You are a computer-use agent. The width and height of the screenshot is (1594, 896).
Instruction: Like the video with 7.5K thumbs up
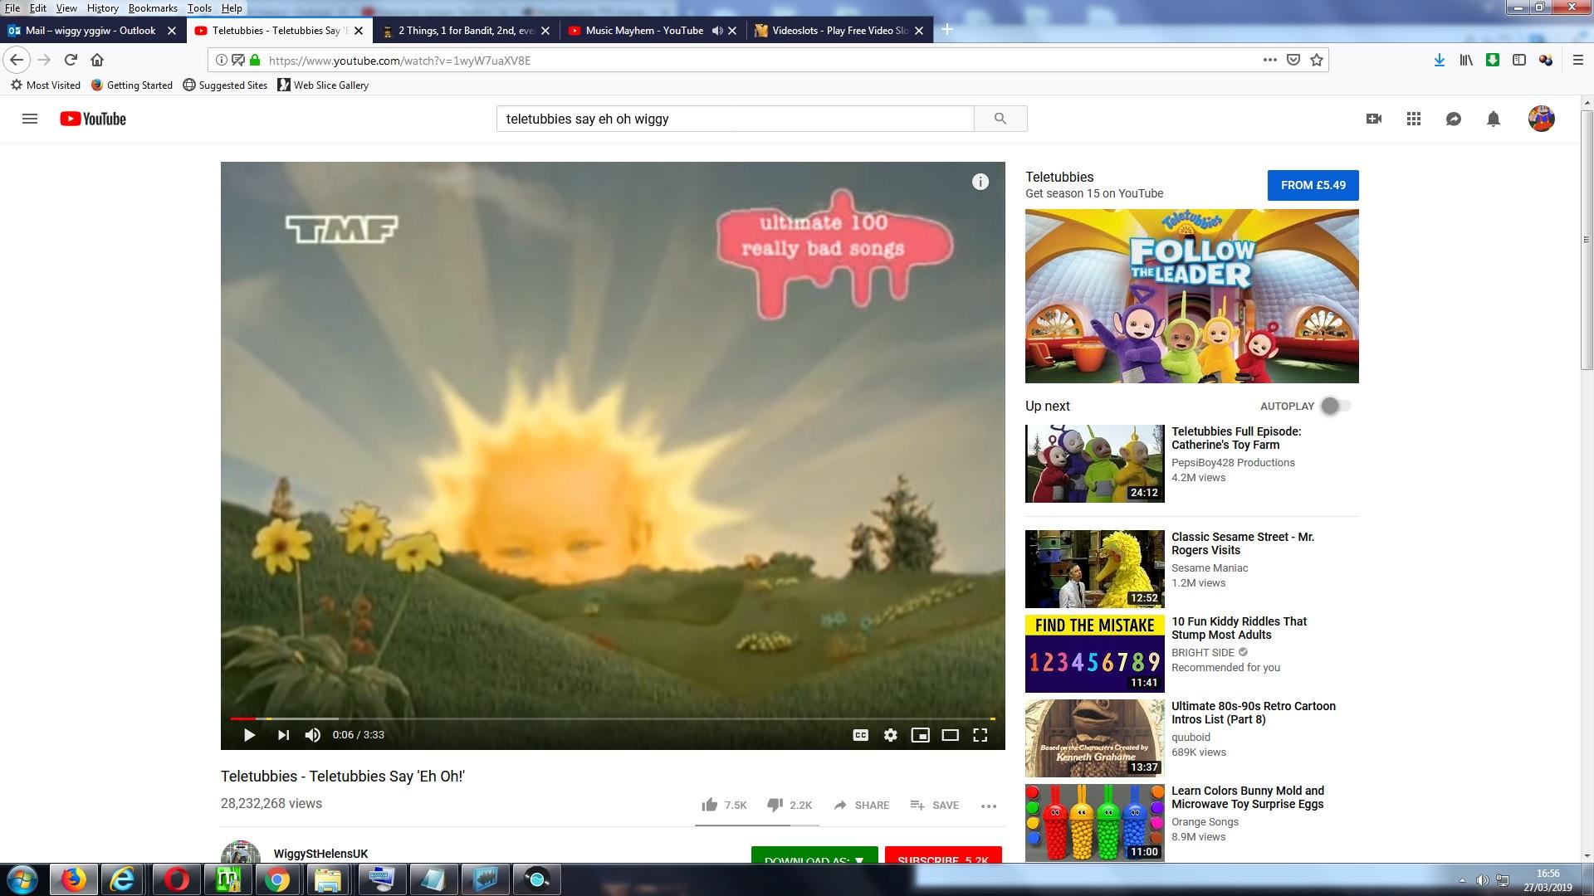(724, 805)
